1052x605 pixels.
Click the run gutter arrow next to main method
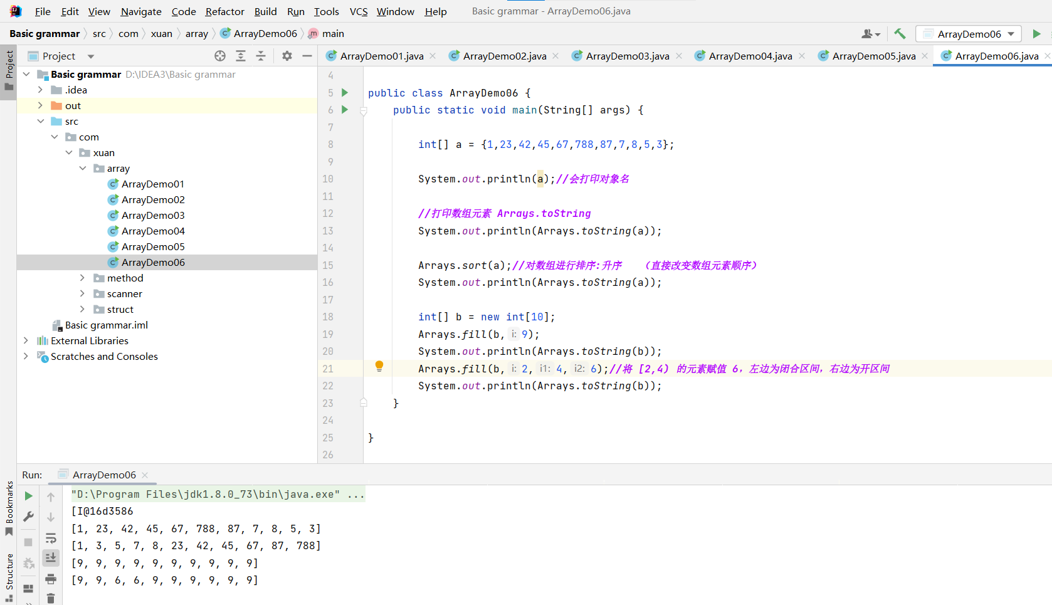coord(344,110)
